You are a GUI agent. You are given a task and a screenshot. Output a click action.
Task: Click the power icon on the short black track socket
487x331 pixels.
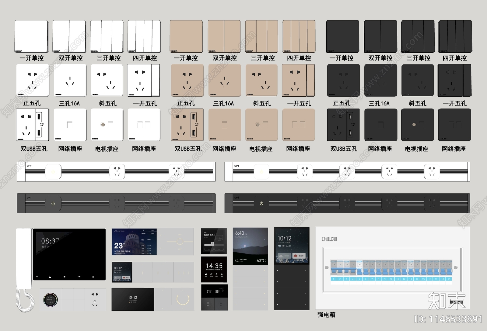coord(53,203)
